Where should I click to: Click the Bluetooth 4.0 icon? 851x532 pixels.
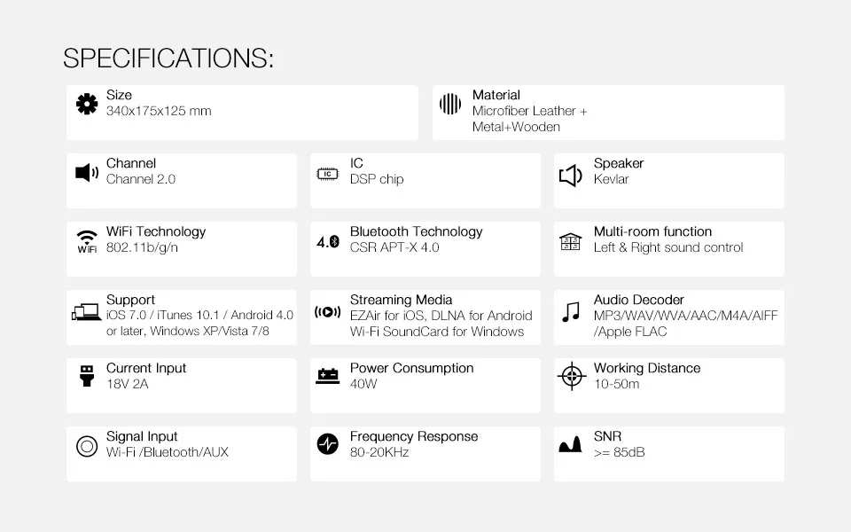(328, 241)
